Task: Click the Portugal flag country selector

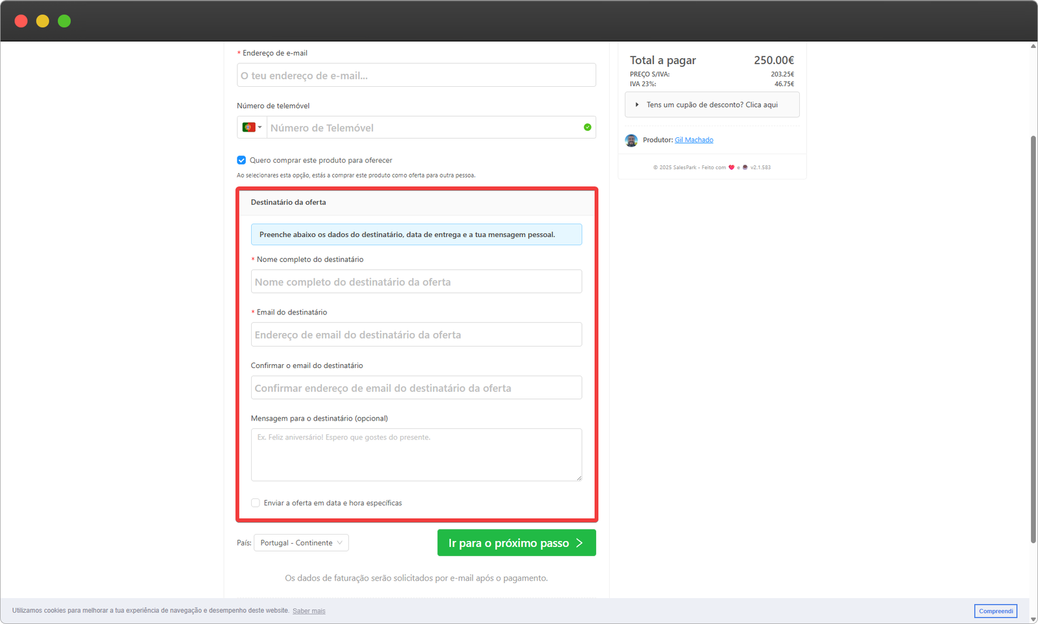Action: pyautogui.click(x=248, y=128)
